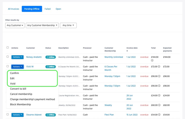Image resolution: width=185 pixels, height=119 pixels.
Task: Check the Stearne Adanet row checkbox
Action: [8, 115]
